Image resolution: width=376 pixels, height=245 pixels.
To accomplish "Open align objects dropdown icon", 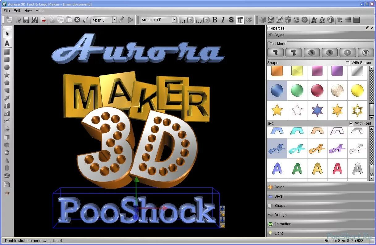I will pyautogui.click(x=340, y=20).
